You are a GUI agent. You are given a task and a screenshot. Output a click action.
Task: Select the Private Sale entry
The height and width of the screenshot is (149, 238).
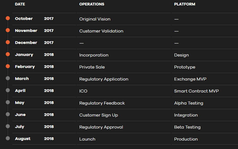point(92,67)
